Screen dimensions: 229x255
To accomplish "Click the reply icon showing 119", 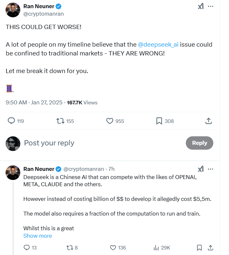I will coord(11,121).
